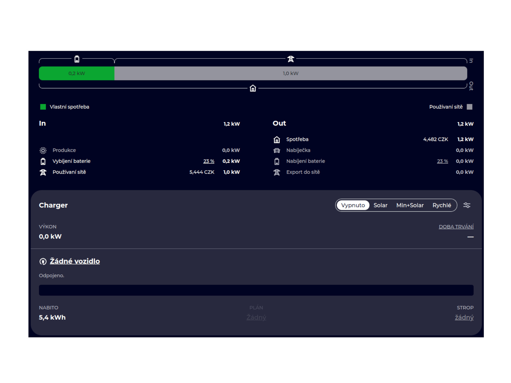Open the PLÁN selector showing Žádný

click(x=256, y=317)
